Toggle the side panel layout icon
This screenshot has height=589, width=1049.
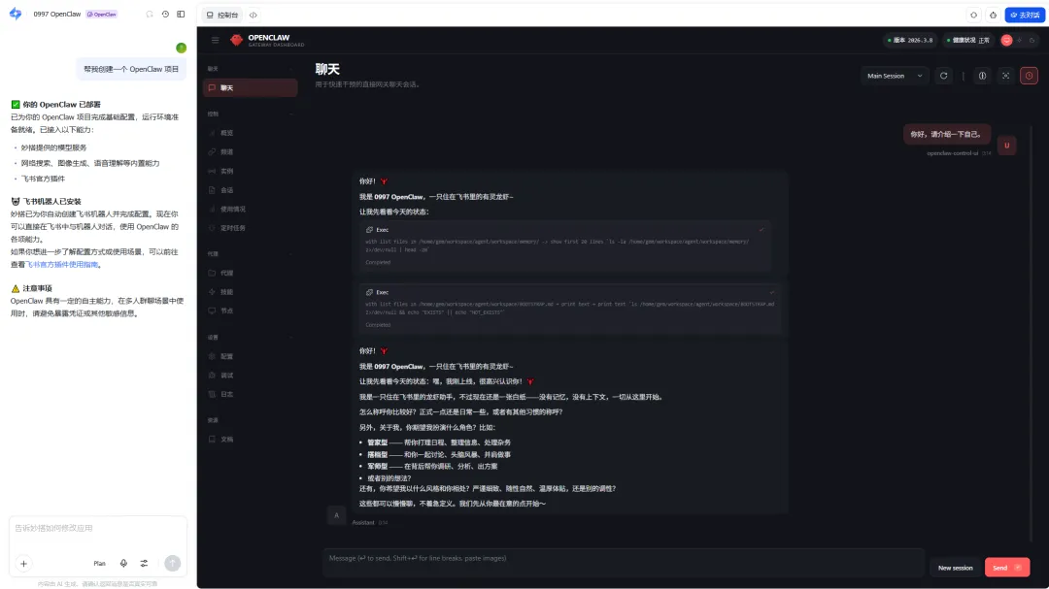[x=181, y=14]
